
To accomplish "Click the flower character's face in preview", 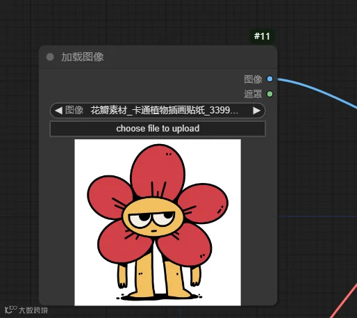I will click(x=153, y=217).
